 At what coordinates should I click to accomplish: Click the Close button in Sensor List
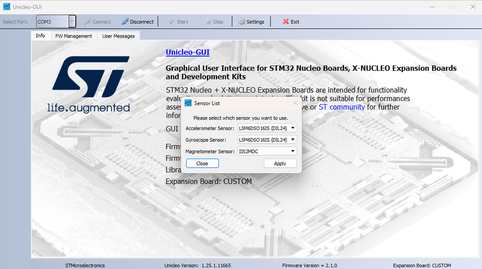point(202,163)
